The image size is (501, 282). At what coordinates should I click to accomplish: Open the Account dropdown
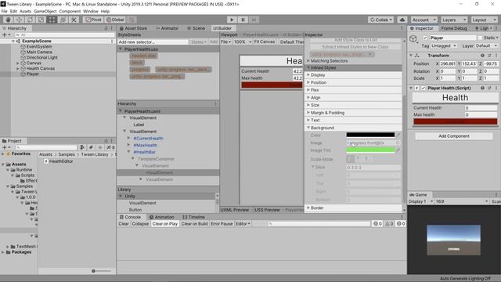coord(424,20)
